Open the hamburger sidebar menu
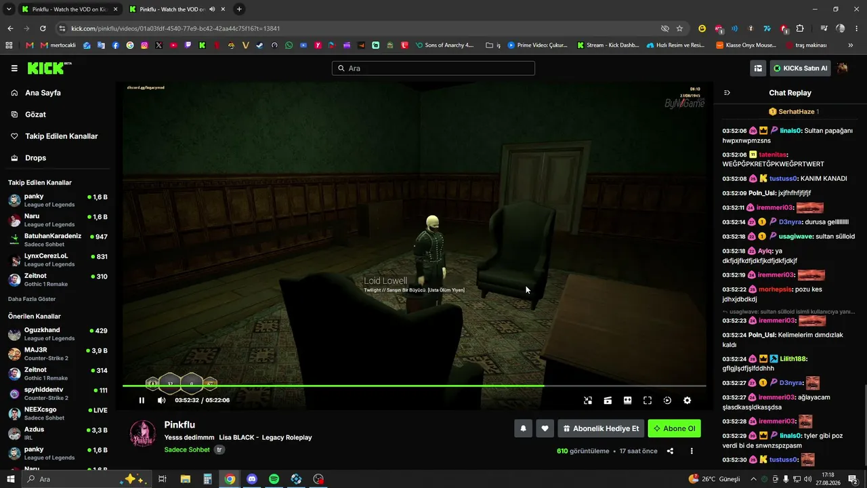Image resolution: width=867 pixels, height=488 pixels. [x=14, y=68]
